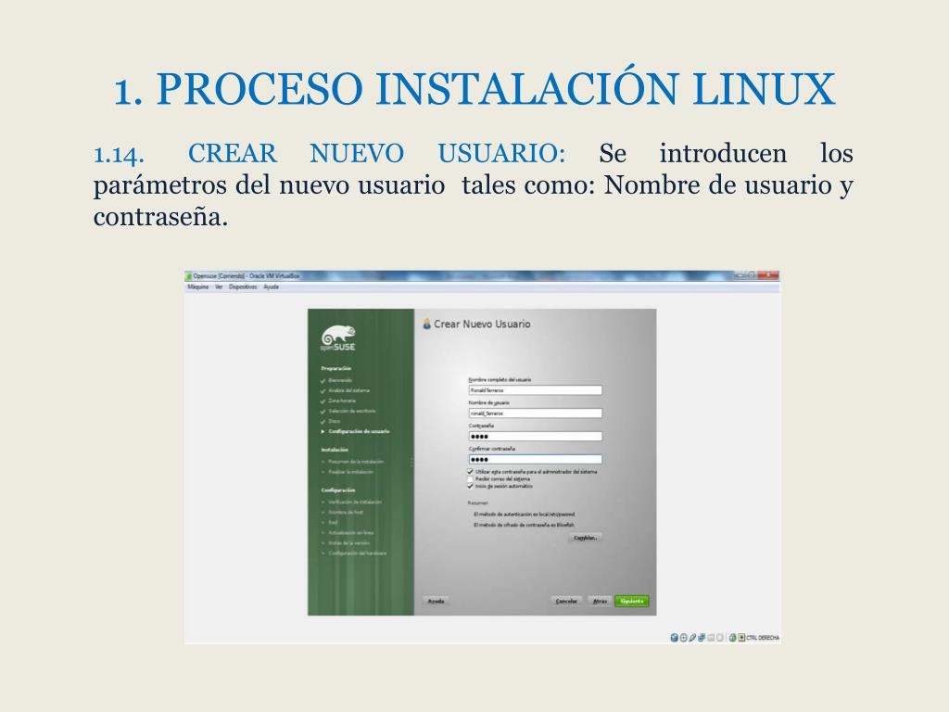Click the CTRL DERECHA host key label

(764, 638)
